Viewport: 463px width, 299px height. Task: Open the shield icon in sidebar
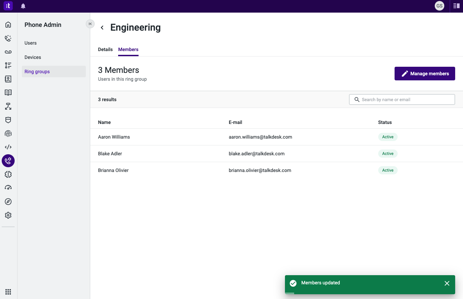point(8,120)
